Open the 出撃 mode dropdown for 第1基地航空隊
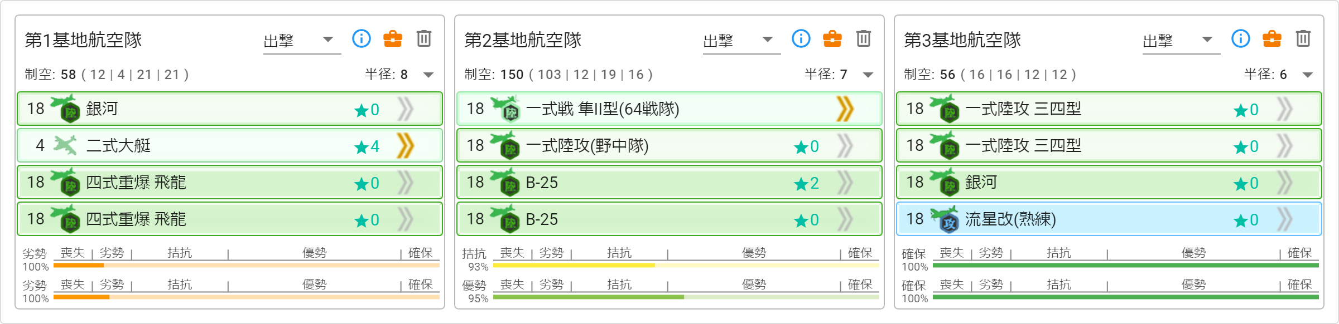Image resolution: width=1339 pixels, height=324 pixels. point(302,41)
